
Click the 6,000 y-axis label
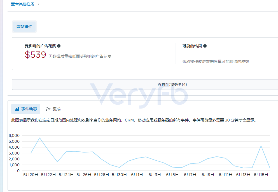pyautogui.click(x=14, y=135)
